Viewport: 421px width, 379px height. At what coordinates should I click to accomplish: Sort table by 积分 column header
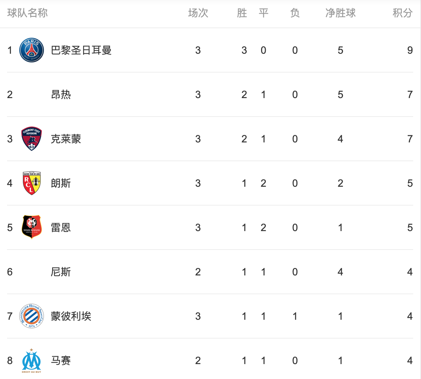403,13
